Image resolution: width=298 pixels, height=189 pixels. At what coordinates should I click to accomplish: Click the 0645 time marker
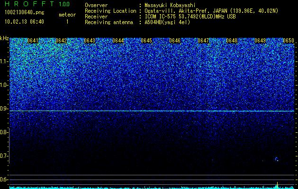click(146, 41)
